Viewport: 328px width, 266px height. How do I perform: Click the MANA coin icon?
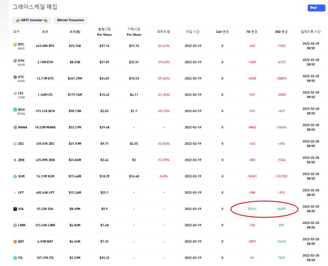tap(15, 128)
